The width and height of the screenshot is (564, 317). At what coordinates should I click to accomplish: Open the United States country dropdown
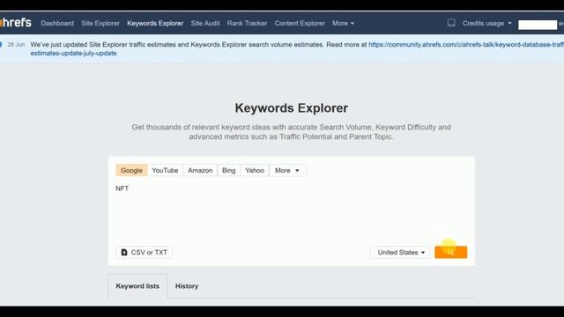[400, 253]
